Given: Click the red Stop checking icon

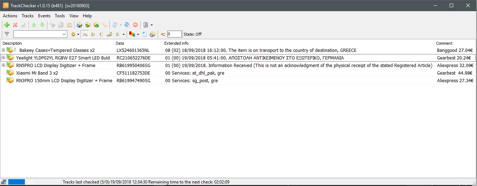Looking at the screenshot, I should 135,25.
